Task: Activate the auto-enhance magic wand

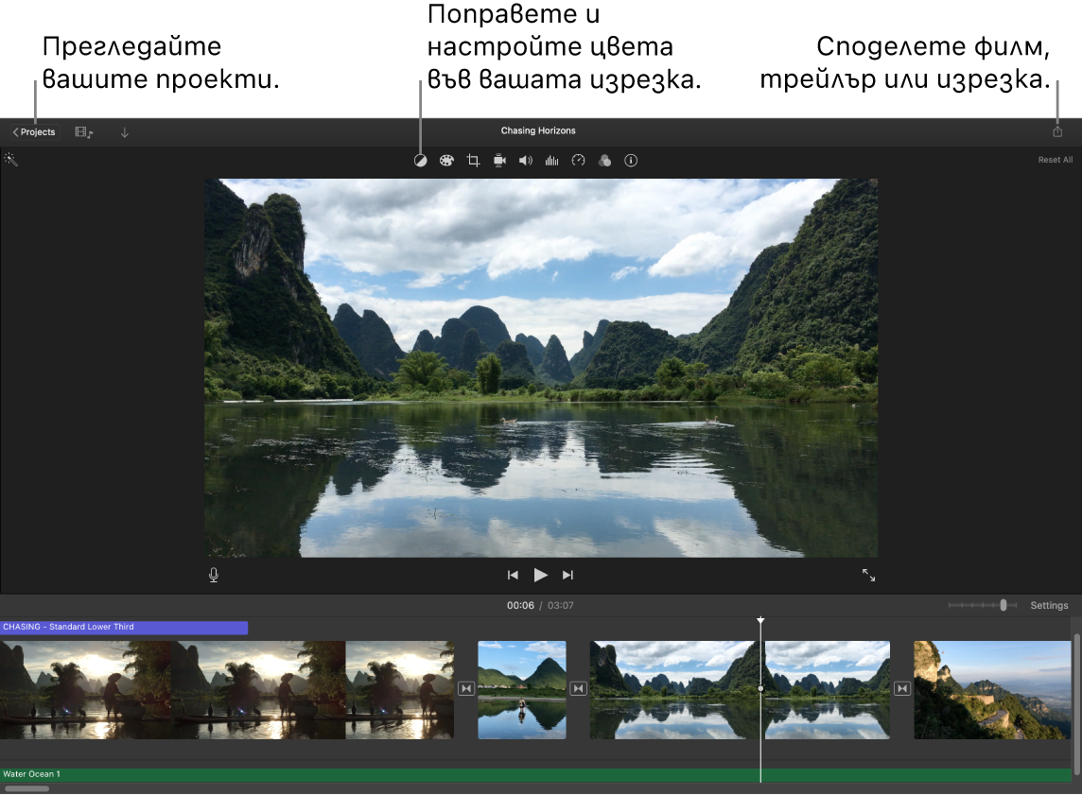Action: coord(11,159)
